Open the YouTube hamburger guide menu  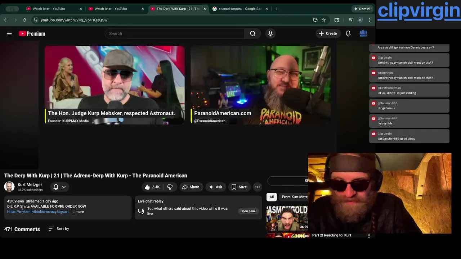point(9,33)
